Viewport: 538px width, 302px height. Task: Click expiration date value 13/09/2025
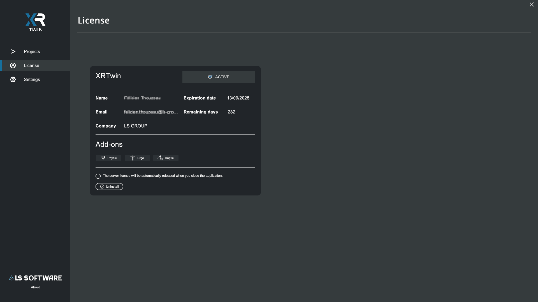point(238,98)
